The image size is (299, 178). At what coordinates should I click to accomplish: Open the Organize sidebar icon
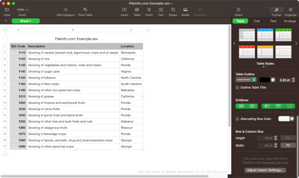coord(290,9)
